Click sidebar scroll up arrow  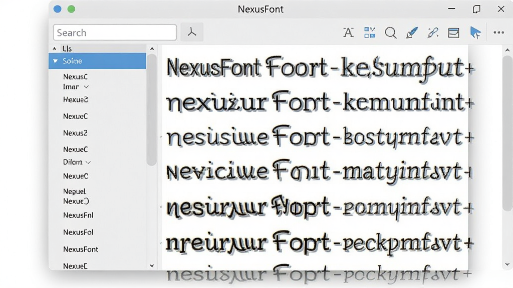coord(152,48)
